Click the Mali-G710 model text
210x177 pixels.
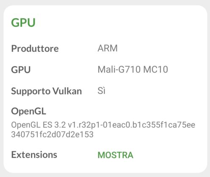119,70
